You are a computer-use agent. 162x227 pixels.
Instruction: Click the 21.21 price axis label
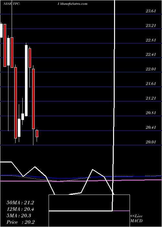151,98
